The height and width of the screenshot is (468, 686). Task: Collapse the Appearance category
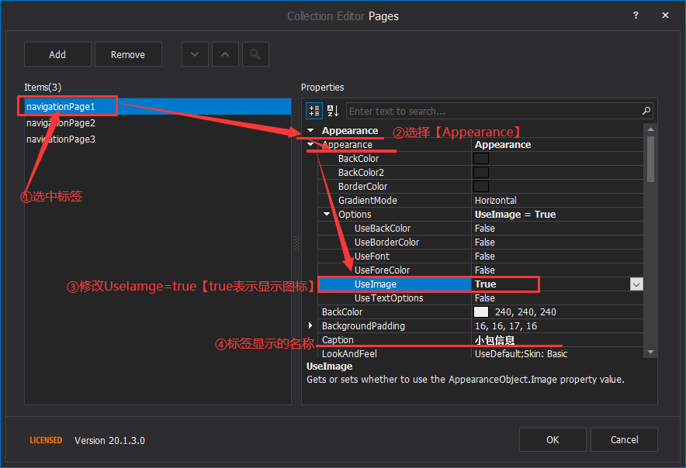point(310,129)
